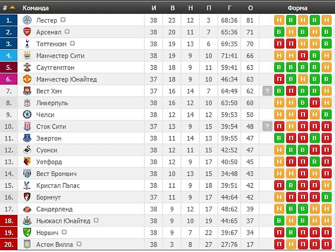The width and height of the screenshot is (335, 252).
Task: Sort by goals using the Г header
Action: [229, 8]
